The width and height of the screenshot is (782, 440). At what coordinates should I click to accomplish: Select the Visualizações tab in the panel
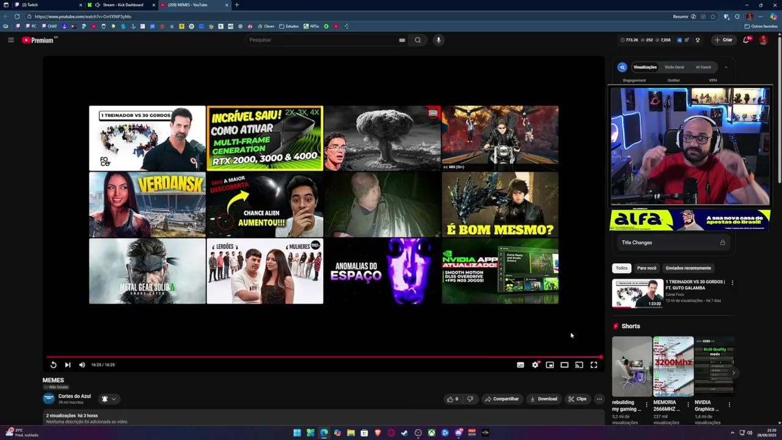pyautogui.click(x=645, y=67)
